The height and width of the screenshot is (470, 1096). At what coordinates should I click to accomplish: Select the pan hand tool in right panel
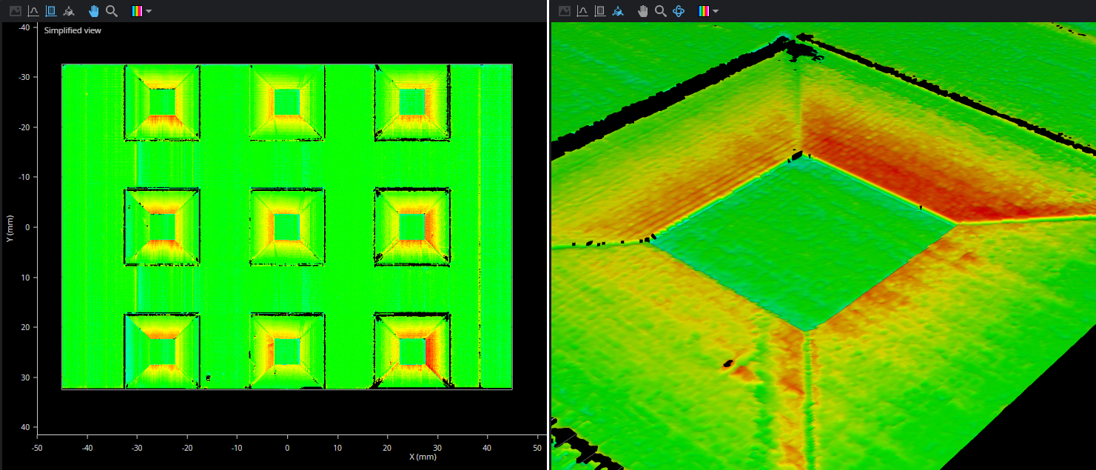(643, 11)
